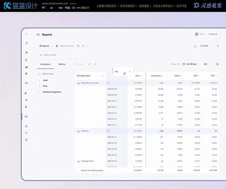Select the active Reports icon in left sidebar
Image resolution: width=226 pixels, height=189 pixels.
tap(26, 116)
